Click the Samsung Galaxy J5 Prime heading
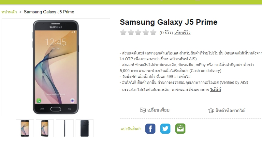This screenshot has width=262, height=165. click(168, 22)
